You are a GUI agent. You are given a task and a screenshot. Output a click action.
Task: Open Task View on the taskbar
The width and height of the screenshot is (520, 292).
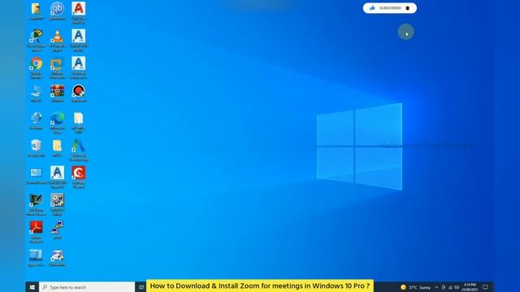tap(141, 287)
